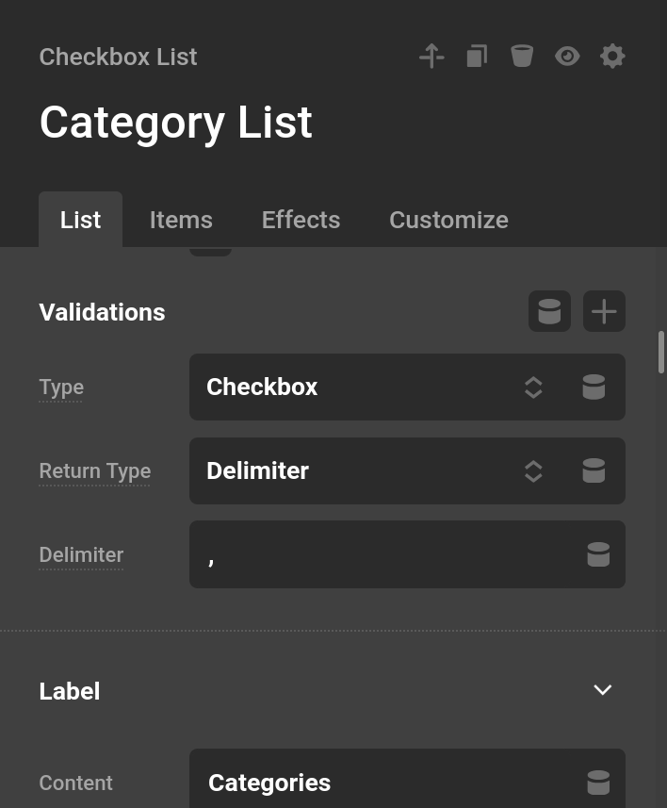Viewport: 667px width, 808px height.
Task: Open data source options for Validations
Action: click(549, 310)
